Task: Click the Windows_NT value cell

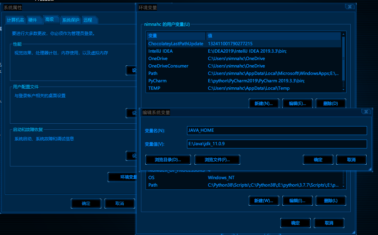Action: 221,177
